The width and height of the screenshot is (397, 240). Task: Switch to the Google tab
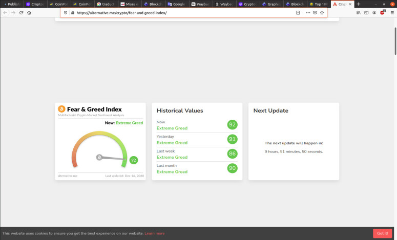coord(176,4)
